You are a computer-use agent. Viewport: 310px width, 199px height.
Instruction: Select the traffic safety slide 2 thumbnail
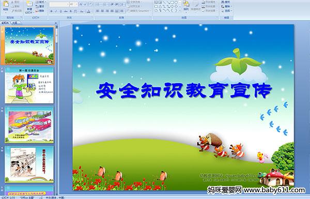29,85
